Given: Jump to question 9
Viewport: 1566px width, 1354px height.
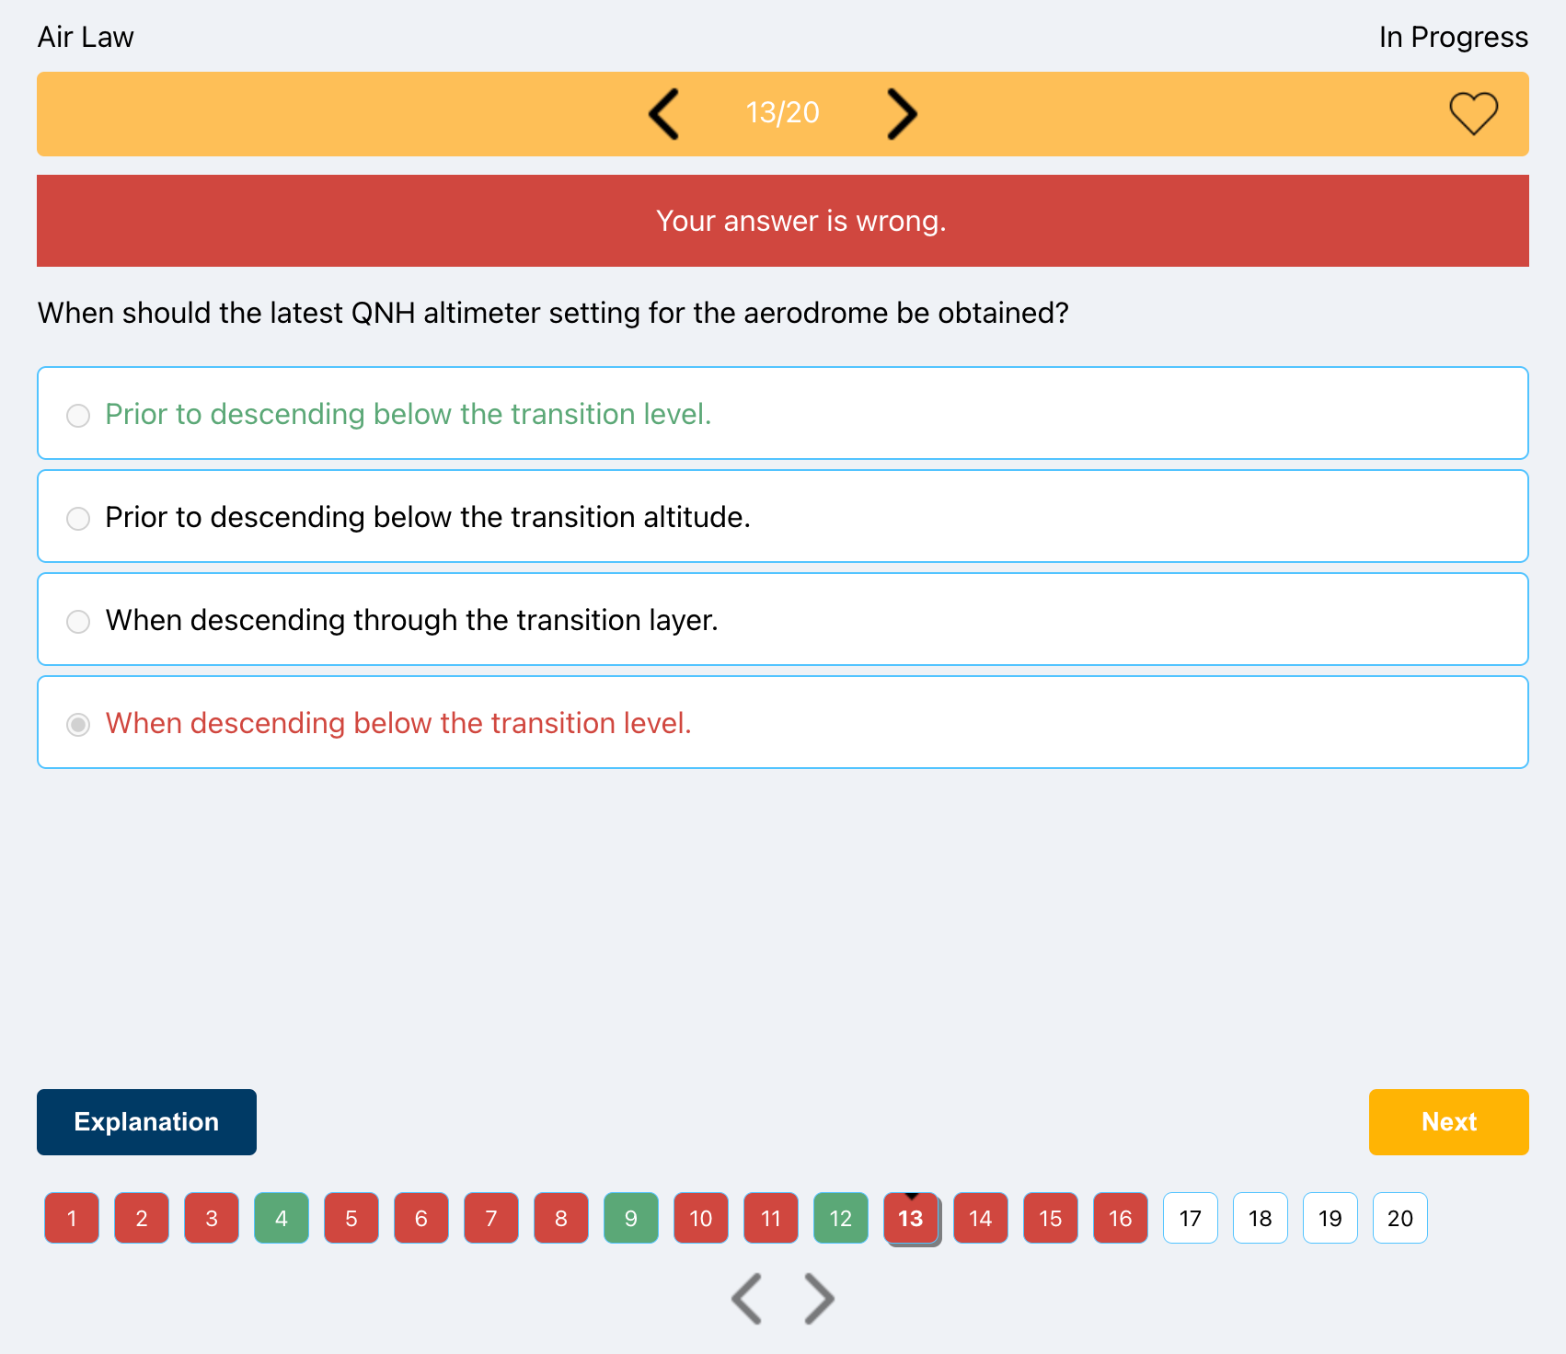Looking at the screenshot, I should point(630,1218).
